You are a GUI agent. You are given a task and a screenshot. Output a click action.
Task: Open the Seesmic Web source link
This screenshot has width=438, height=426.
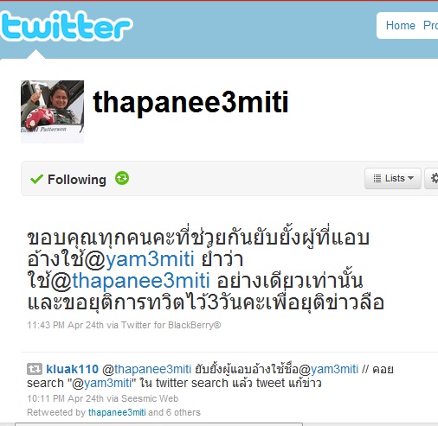[x=150, y=398]
